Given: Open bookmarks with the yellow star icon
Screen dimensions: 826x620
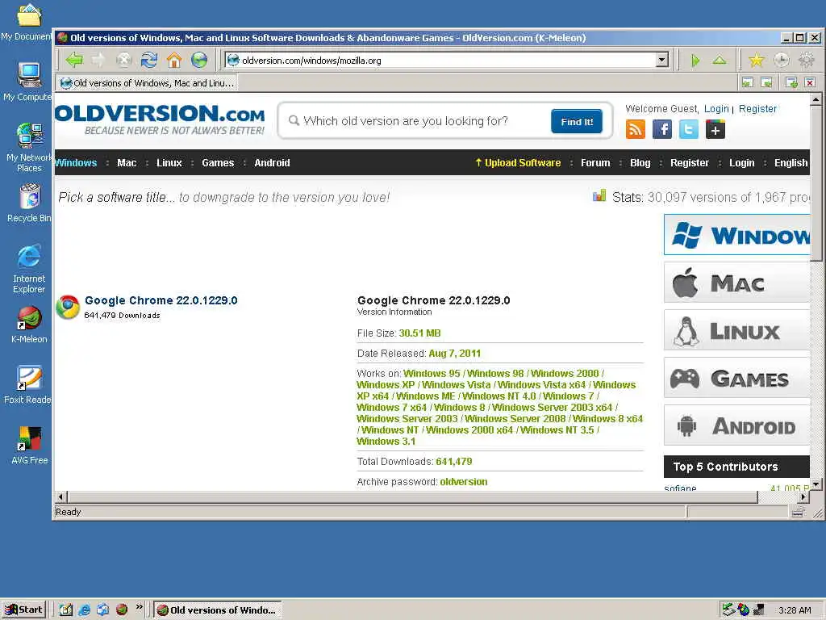Looking at the screenshot, I should pyautogui.click(x=756, y=60).
